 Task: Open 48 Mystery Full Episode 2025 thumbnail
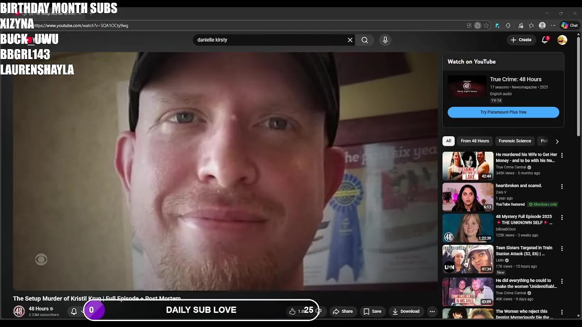pyautogui.click(x=468, y=228)
